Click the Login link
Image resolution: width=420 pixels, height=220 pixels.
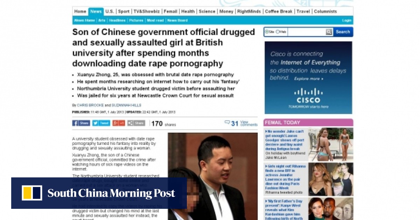click(x=346, y=21)
